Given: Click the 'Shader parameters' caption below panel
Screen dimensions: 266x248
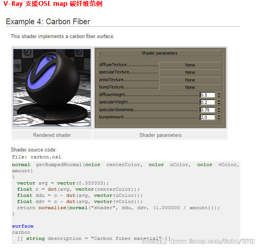Looking at the screenshot, I should pos(160,135).
